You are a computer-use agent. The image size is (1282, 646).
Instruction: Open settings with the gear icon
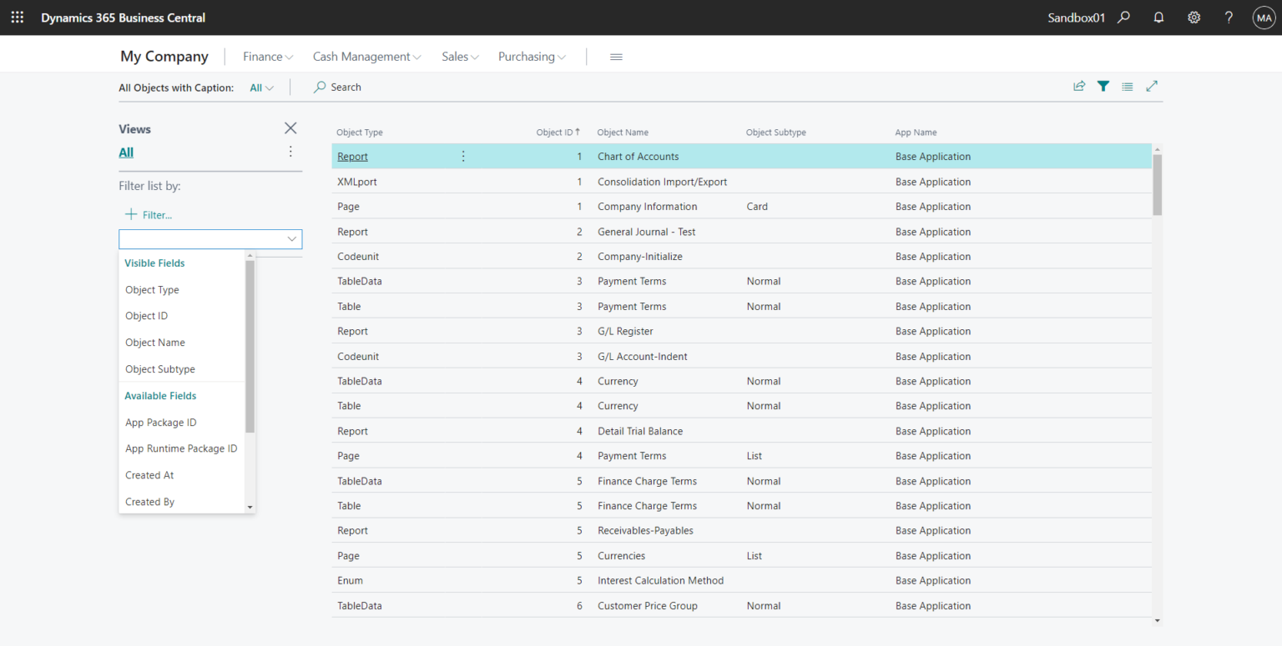tap(1194, 17)
